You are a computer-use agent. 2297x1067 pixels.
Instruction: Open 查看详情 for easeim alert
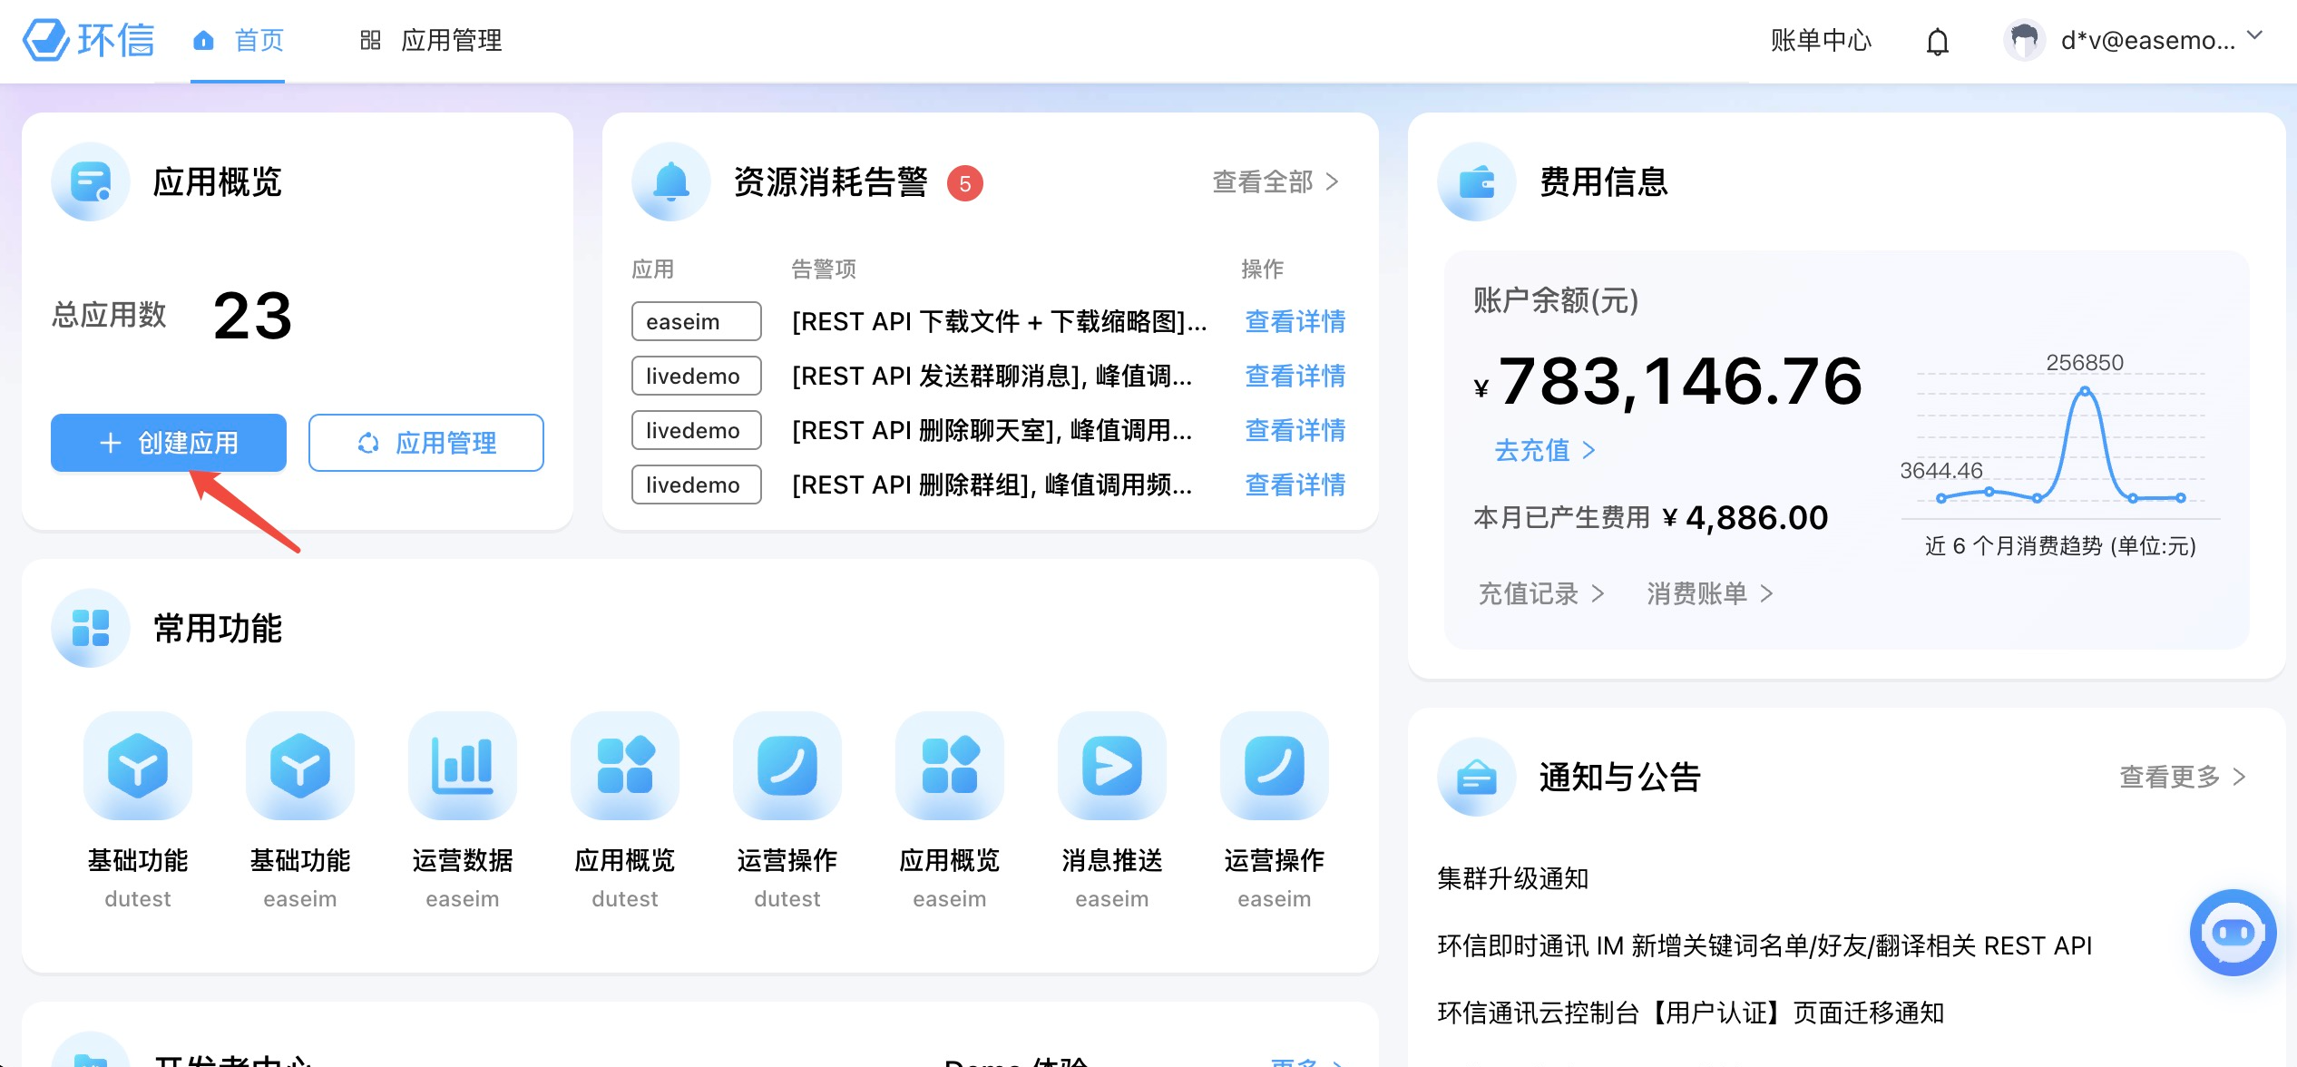1295,322
